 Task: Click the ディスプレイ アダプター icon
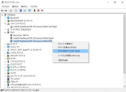8,67
